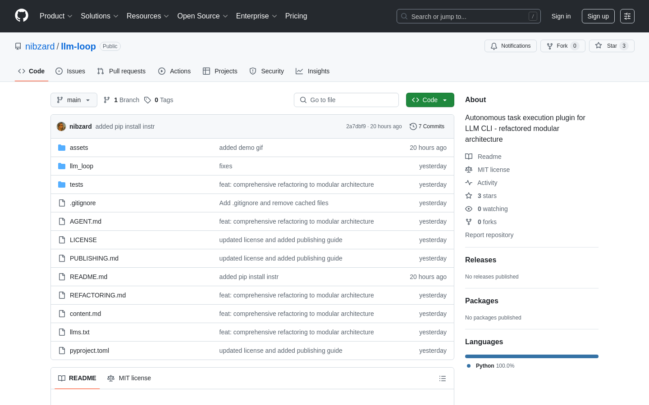View the 7 Commits history
Screen dimensions: 649x405
click(427, 126)
